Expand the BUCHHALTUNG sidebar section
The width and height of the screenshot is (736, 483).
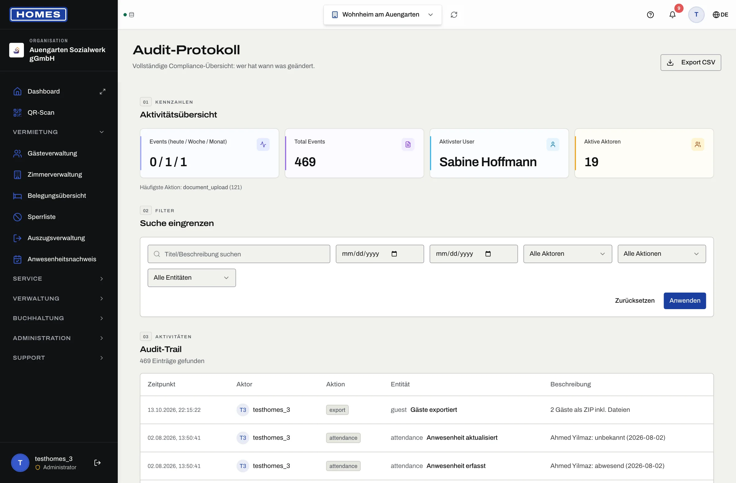[x=59, y=318]
